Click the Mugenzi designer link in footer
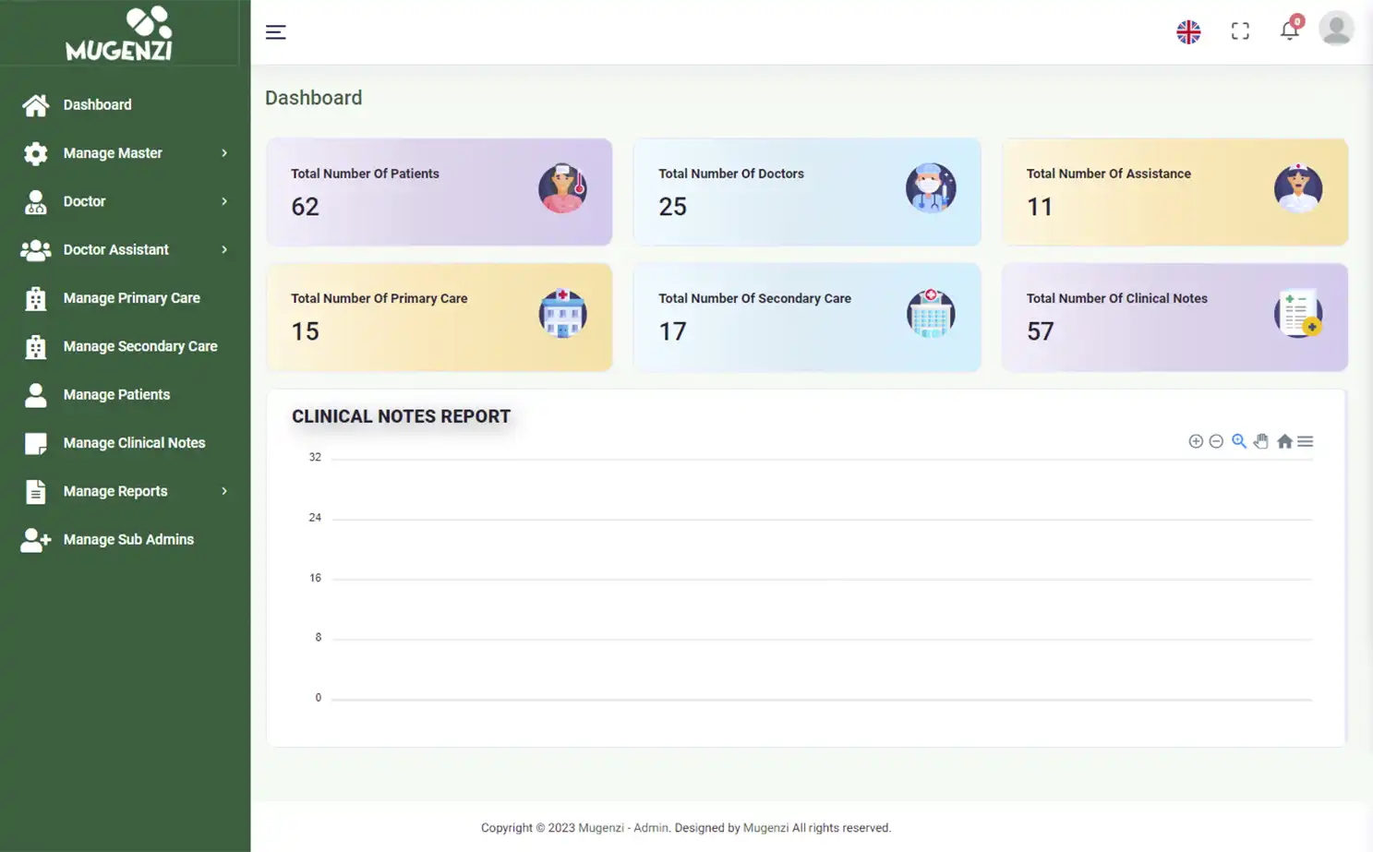 tap(765, 827)
